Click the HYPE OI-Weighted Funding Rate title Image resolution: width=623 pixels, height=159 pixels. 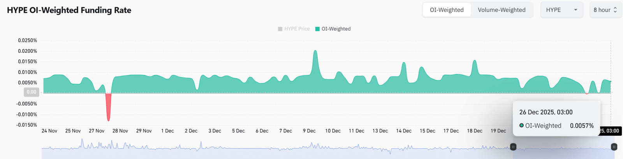(69, 10)
